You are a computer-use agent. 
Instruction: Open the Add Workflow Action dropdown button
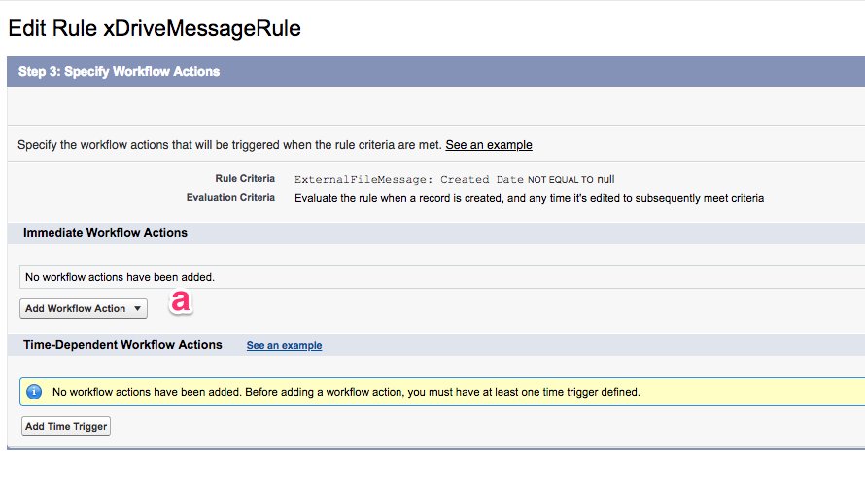pyautogui.click(x=76, y=309)
